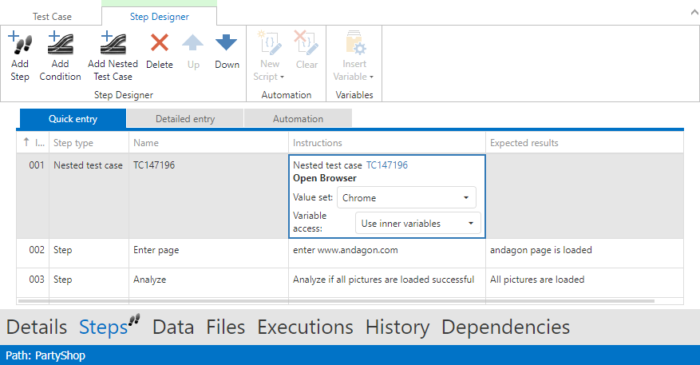The height and width of the screenshot is (365, 700).
Task: Switch to the Test Case ribbon tab
Action: [51, 16]
